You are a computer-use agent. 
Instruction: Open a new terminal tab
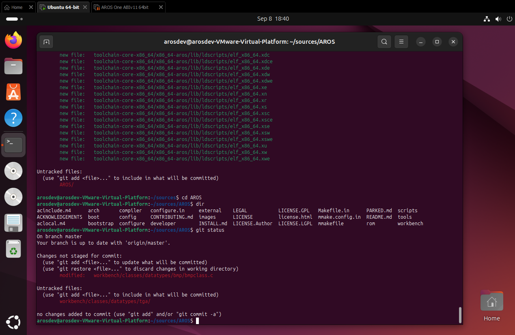point(46,42)
